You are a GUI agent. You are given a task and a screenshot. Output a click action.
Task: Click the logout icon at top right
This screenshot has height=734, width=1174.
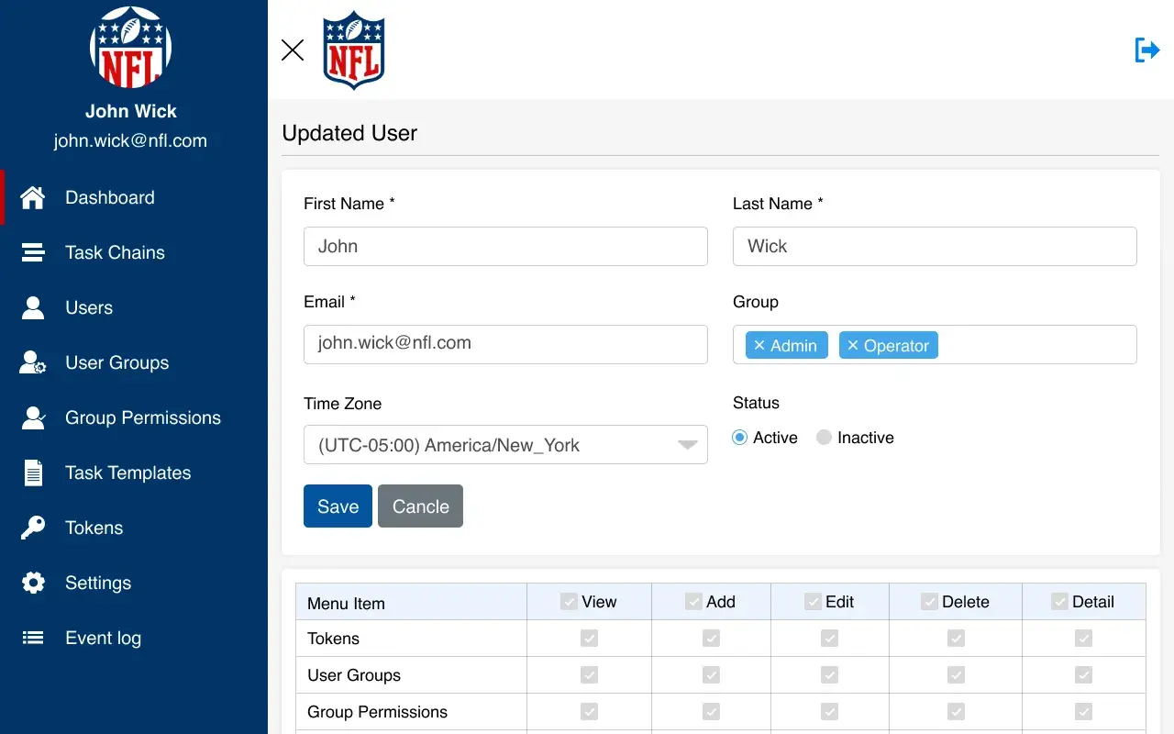coord(1146,50)
